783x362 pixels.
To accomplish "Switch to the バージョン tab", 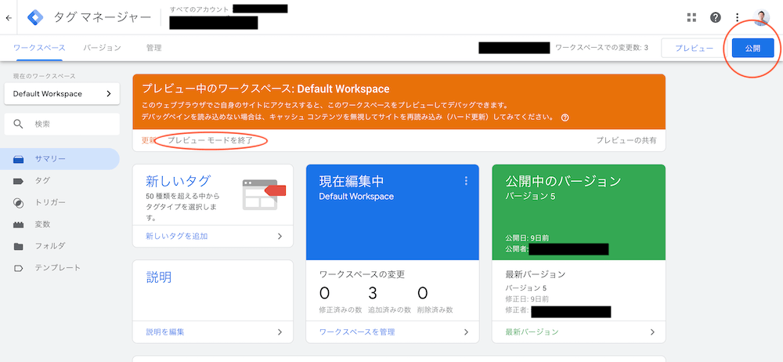I will pyautogui.click(x=103, y=48).
